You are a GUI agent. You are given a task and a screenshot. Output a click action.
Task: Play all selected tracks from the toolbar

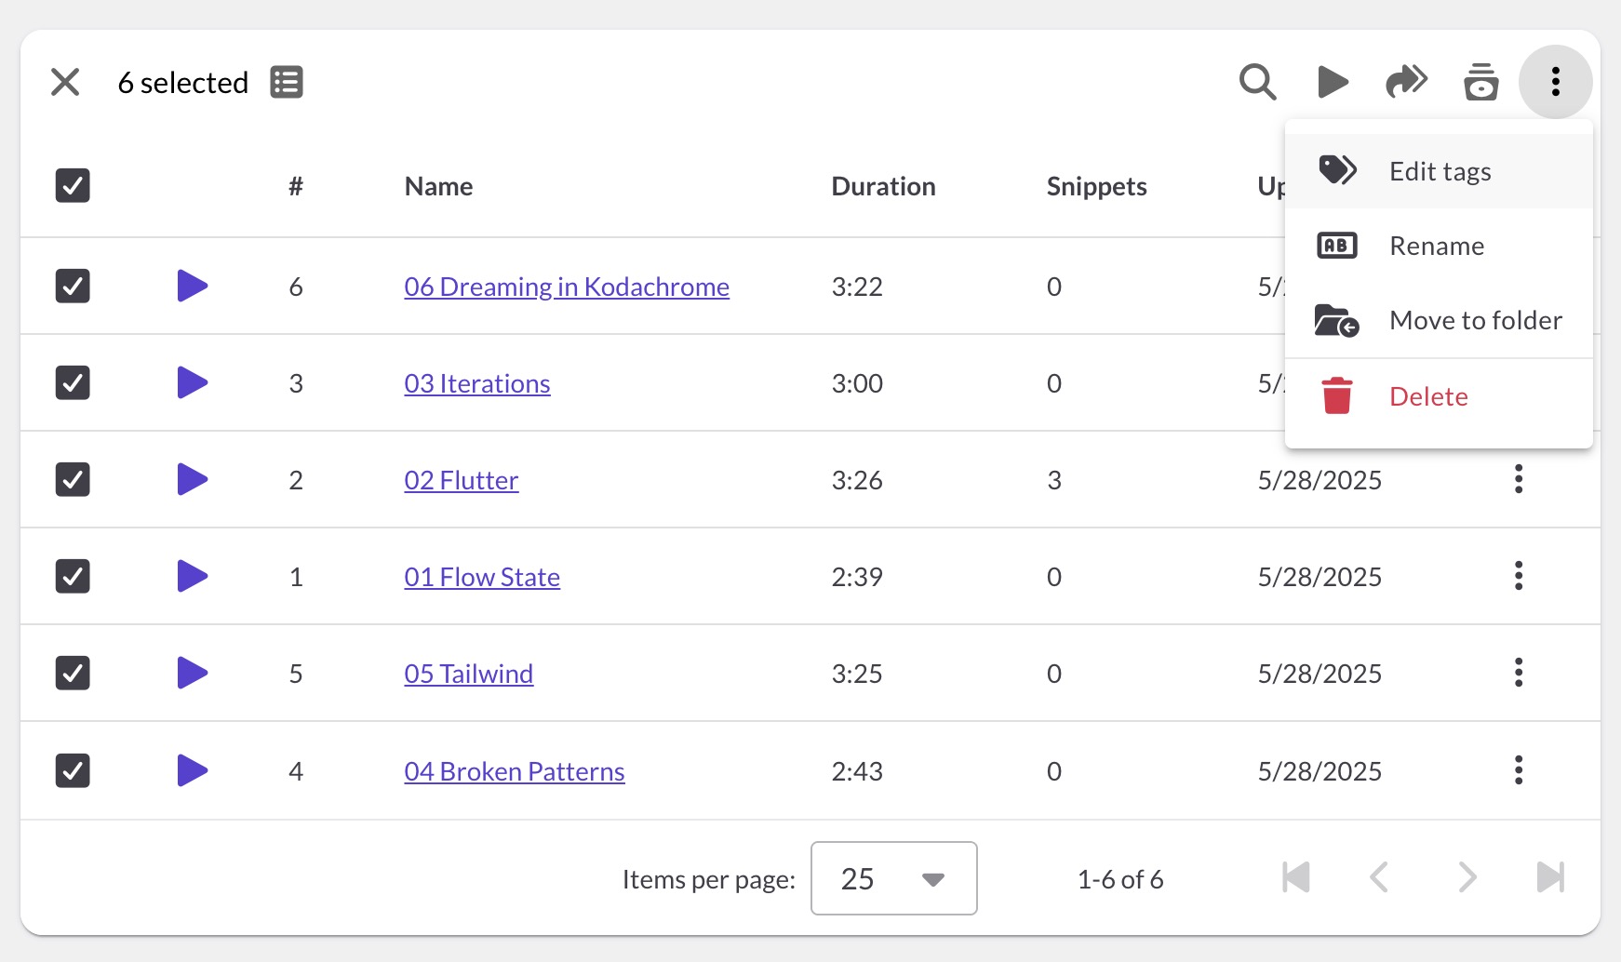pos(1333,82)
